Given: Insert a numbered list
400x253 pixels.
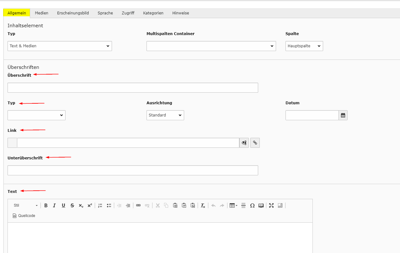Looking at the screenshot, I should point(100,205).
